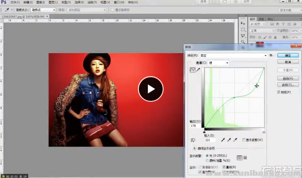Switch to the 通道 panel tab

pos(262,19)
